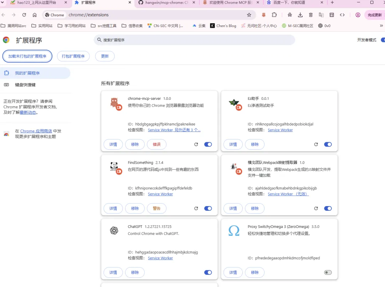Click 移除 on the ChatGPT card
Viewport: 385px width, 287px height.
click(x=135, y=272)
